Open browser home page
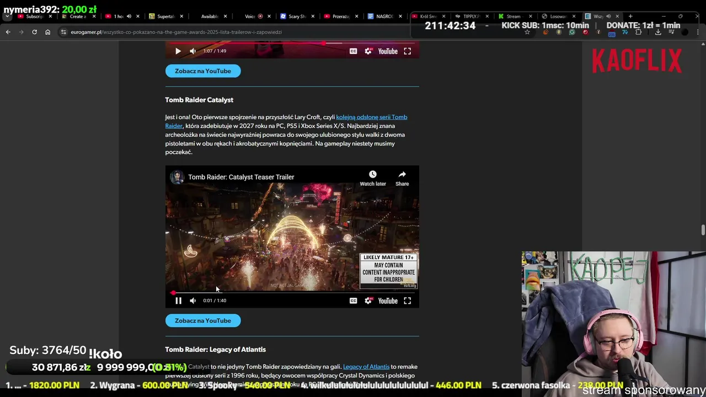Viewport: 706px width, 397px height. [47, 32]
